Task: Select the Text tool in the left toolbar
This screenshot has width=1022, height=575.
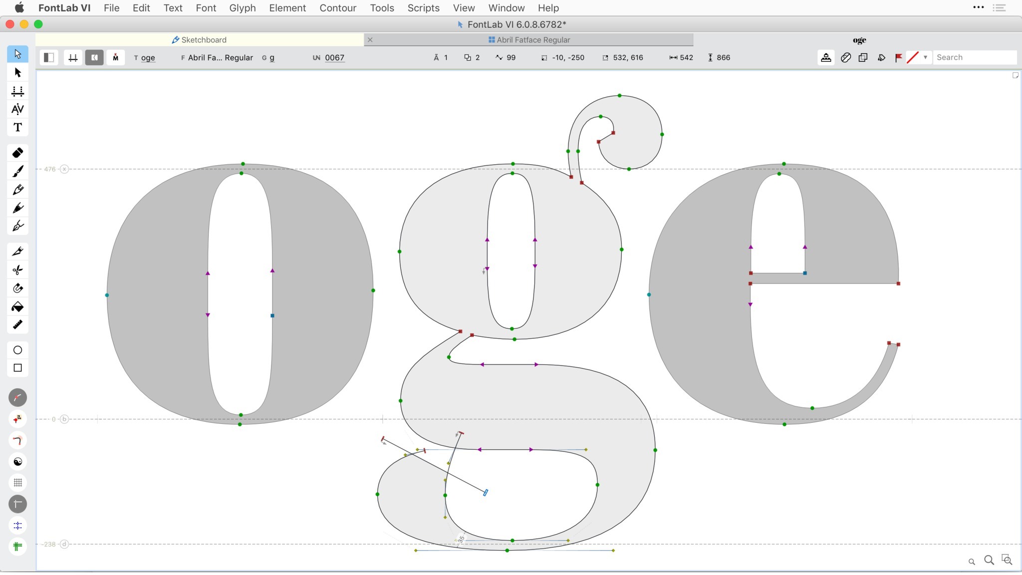Action: coord(17,127)
